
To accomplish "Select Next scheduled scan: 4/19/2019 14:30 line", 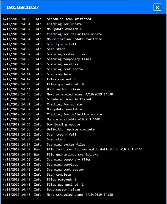I will pyautogui.click(x=58, y=195).
